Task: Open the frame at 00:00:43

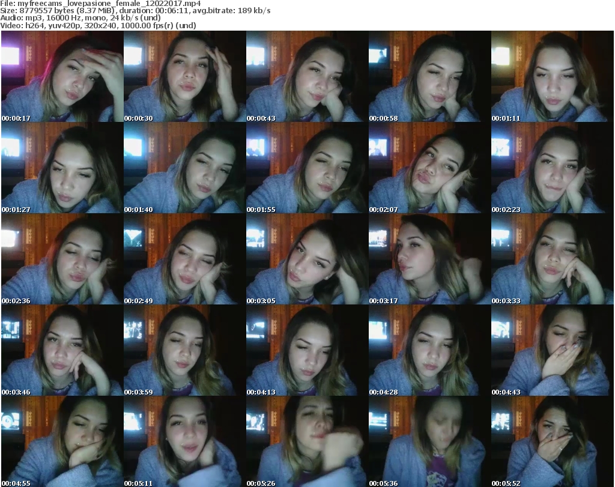Action: point(307,76)
